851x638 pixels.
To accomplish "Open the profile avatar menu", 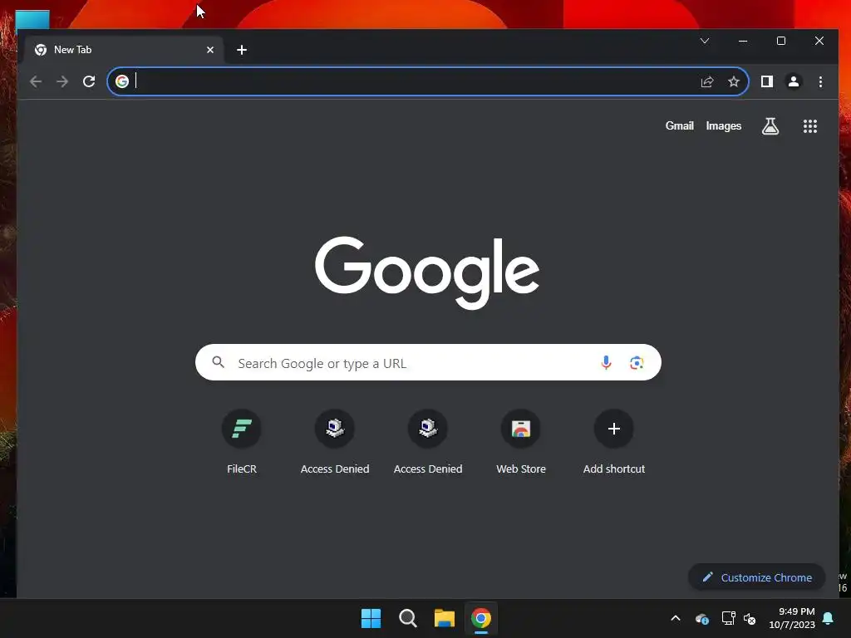I will point(794,81).
